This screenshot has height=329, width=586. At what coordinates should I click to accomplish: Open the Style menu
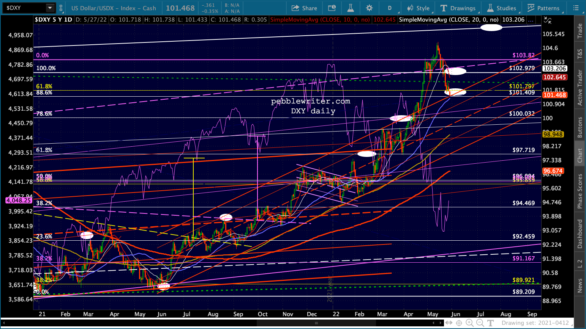pos(419,8)
